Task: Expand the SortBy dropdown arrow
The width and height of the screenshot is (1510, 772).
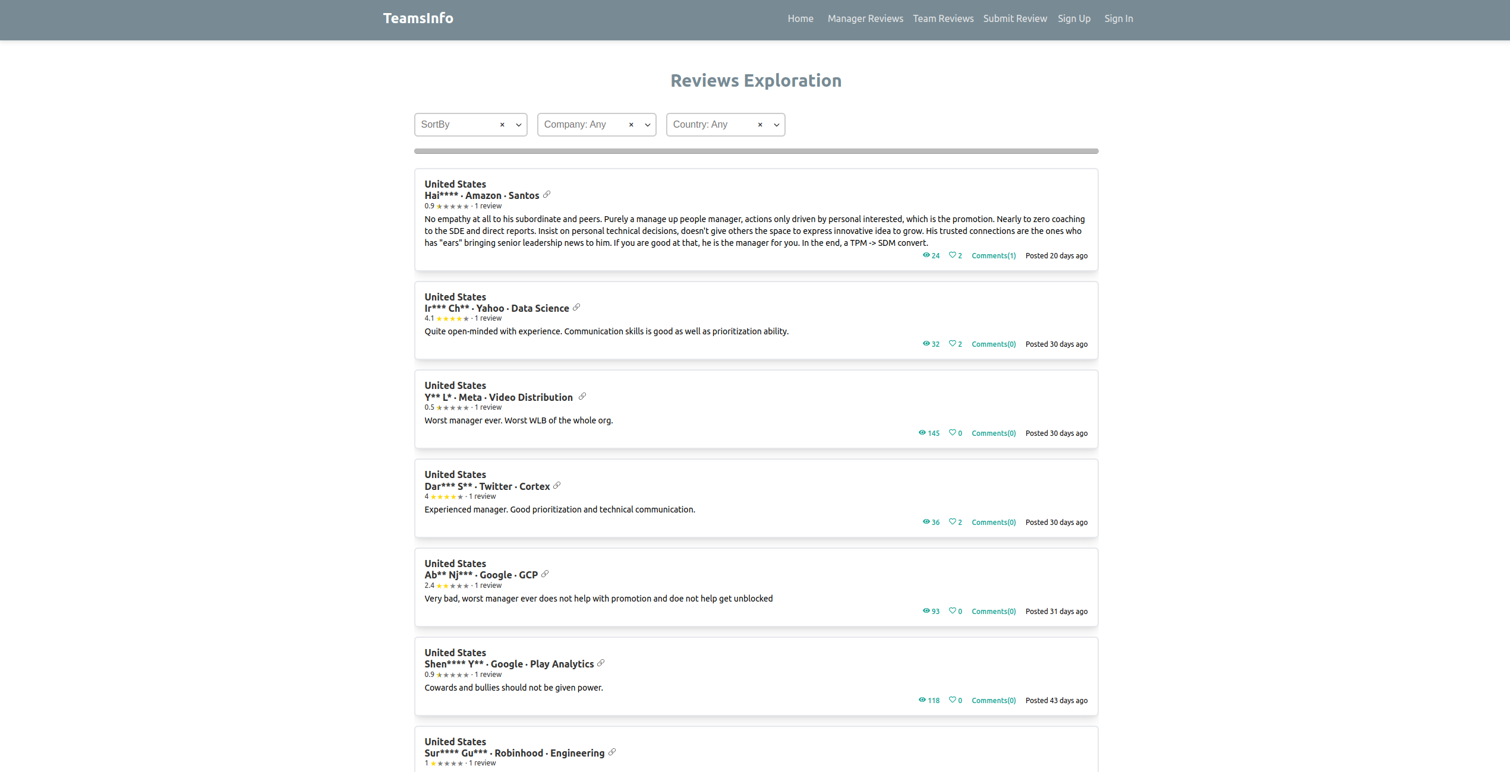Action: [519, 125]
